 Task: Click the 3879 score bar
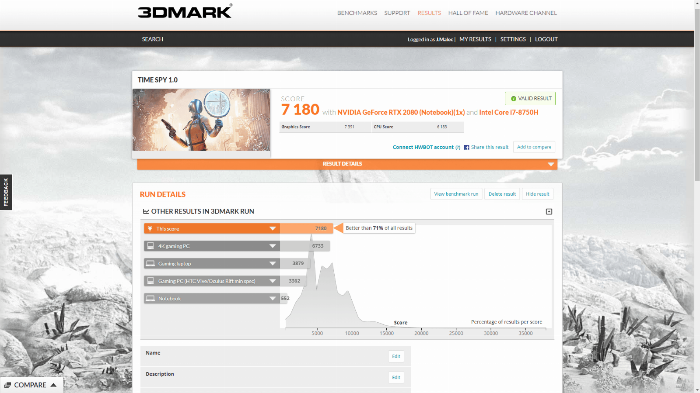(x=295, y=263)
